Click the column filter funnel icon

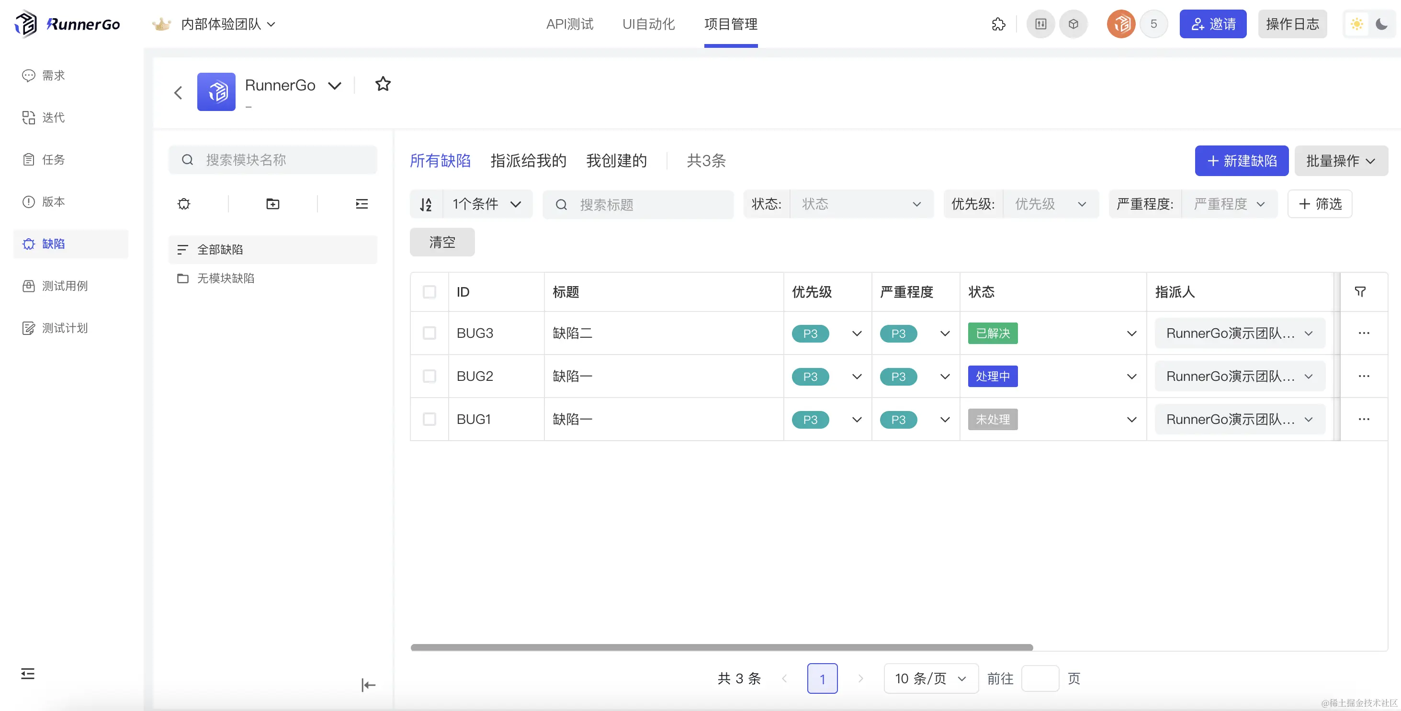[1360, 292]
